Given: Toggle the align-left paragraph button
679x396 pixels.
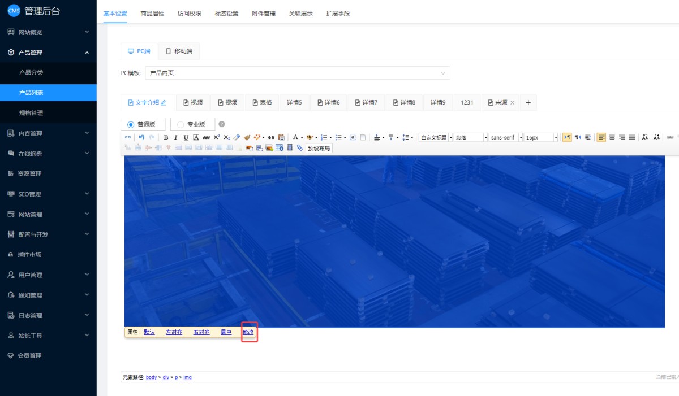Looking at the screenshot, I should coord(601,137).
